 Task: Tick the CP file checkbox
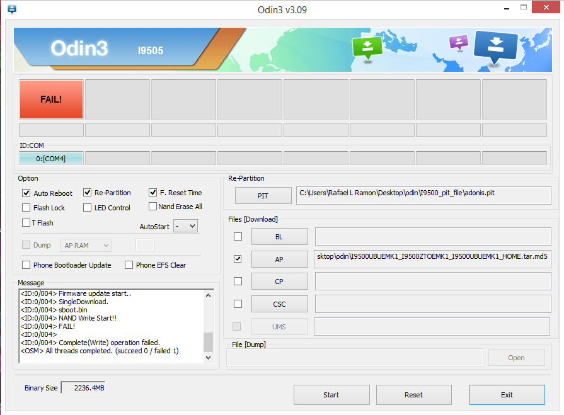(x=238, y=281)
